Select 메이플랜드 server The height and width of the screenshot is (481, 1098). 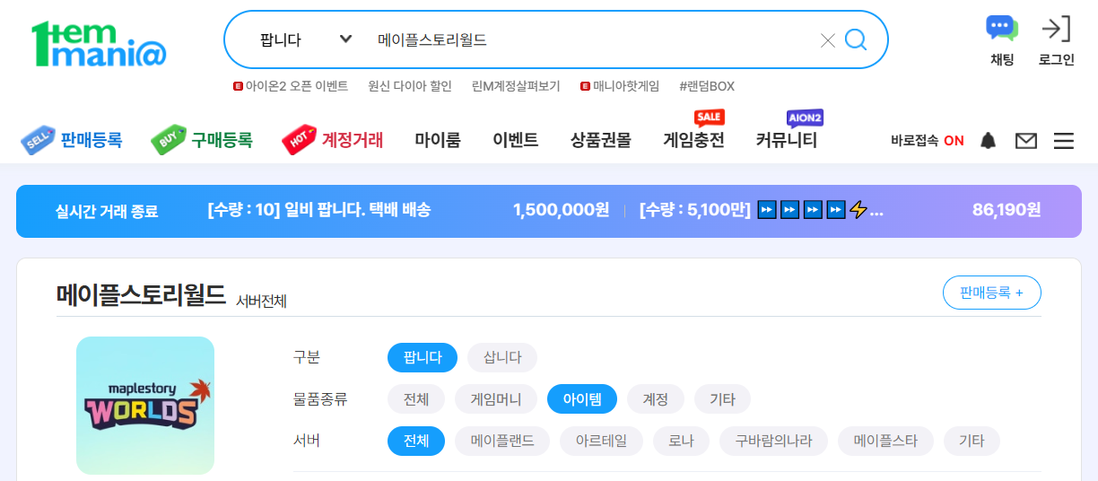tap(502, 441)
